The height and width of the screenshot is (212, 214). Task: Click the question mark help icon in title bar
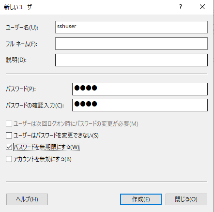point(181,7)
